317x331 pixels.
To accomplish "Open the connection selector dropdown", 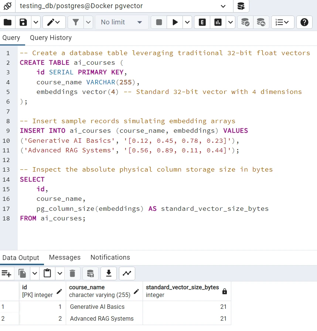I will (x=124, y=6).
